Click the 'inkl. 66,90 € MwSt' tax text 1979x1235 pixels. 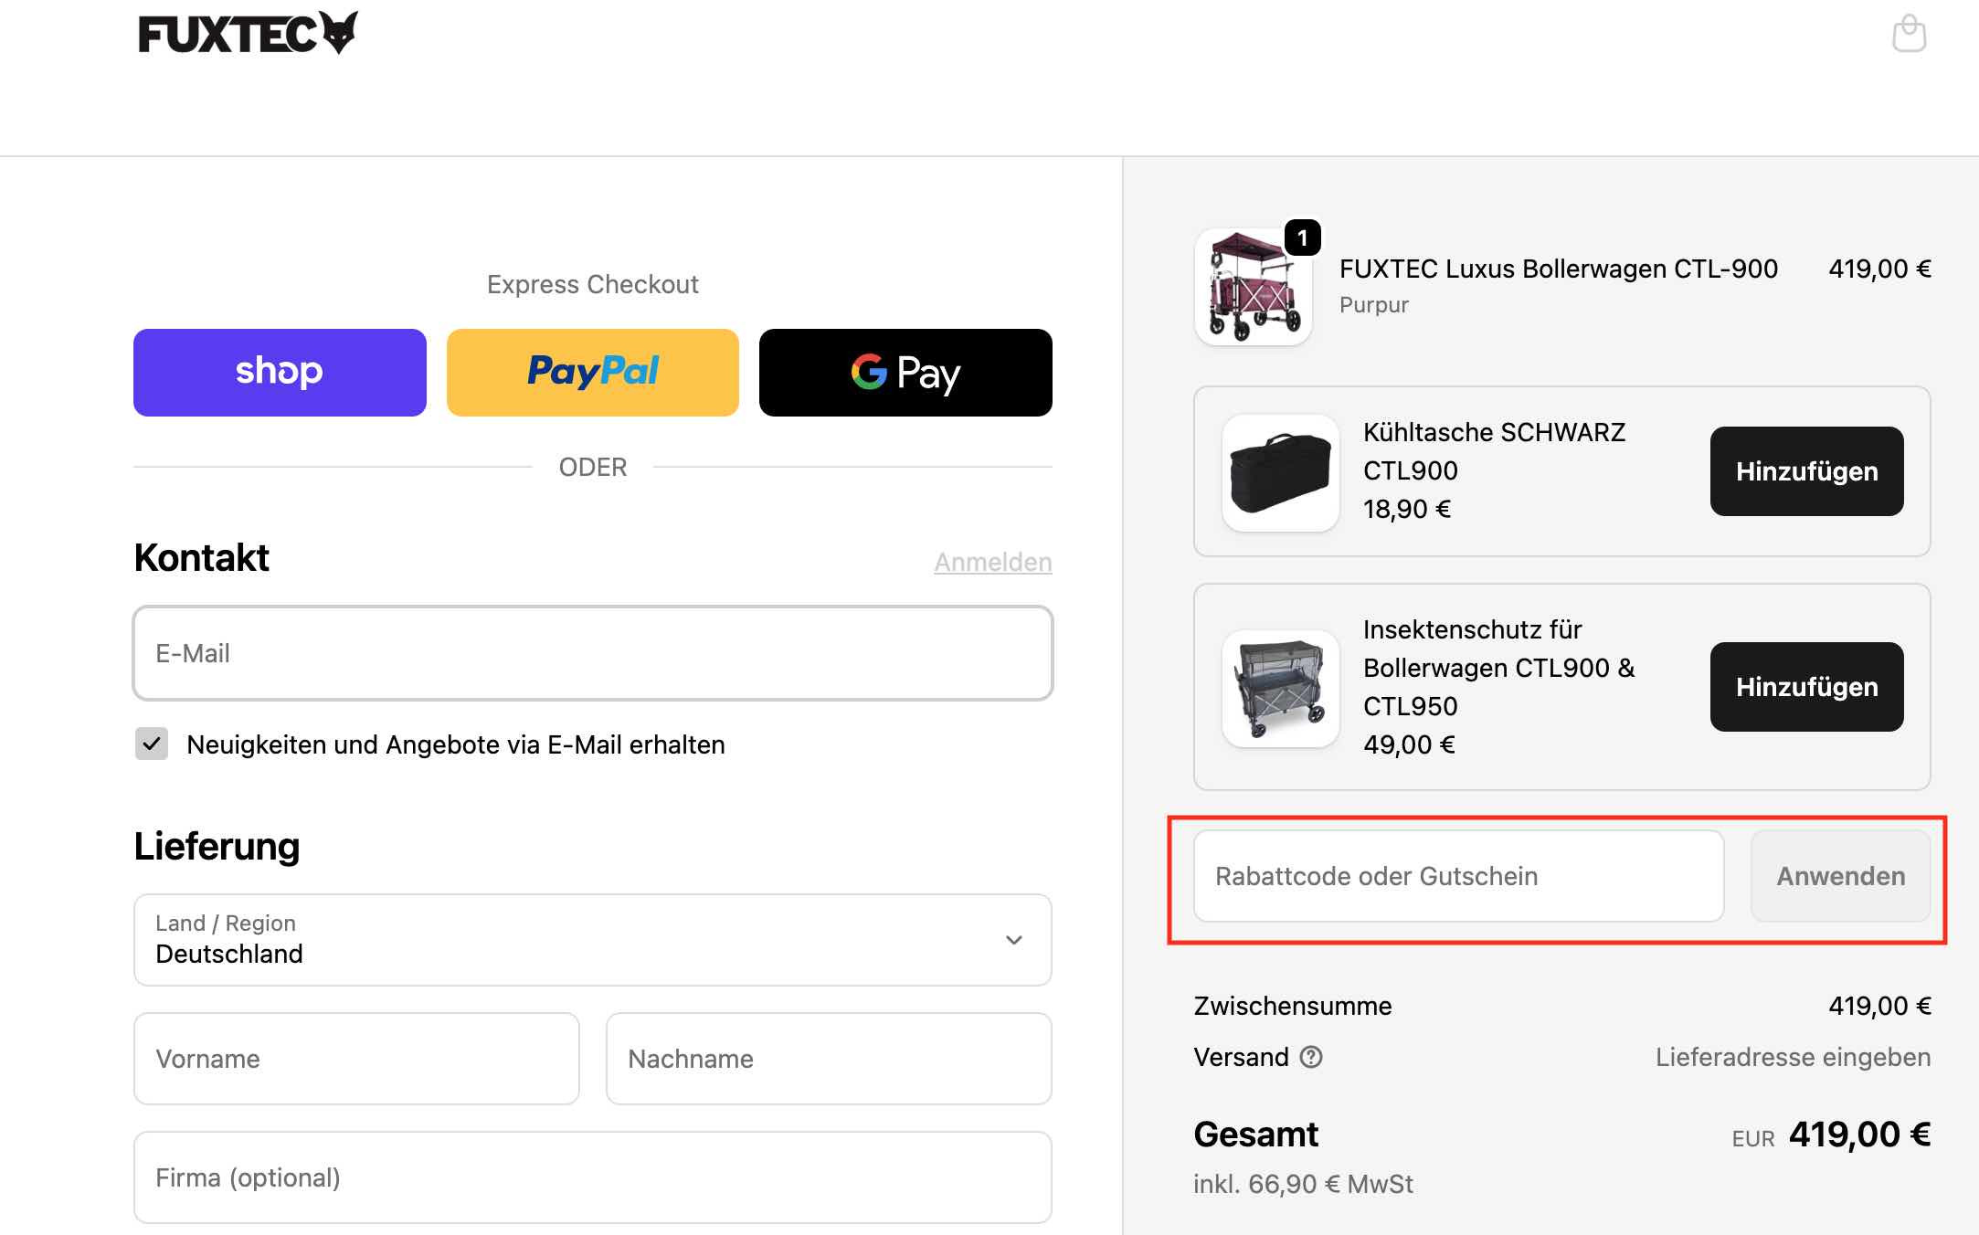(x=1303, y=1184)
